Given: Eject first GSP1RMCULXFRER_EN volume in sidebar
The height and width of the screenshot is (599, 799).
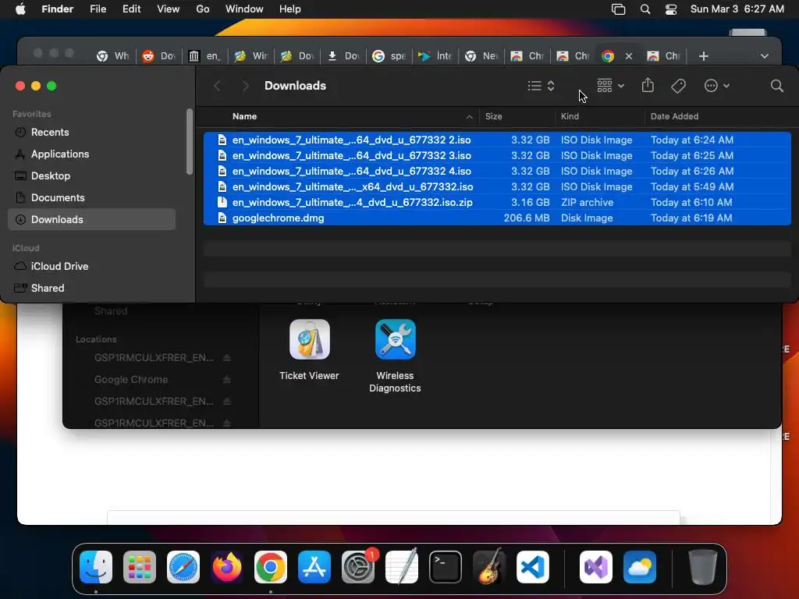Looking at the screenshot, I should click(227, 357).
